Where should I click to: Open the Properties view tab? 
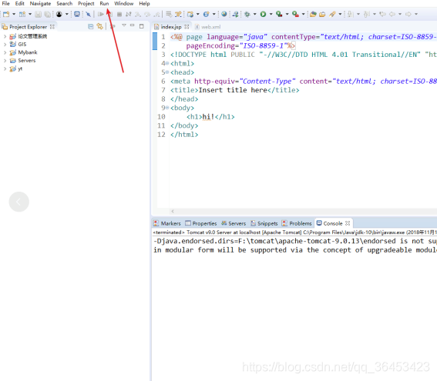point(201,223)
